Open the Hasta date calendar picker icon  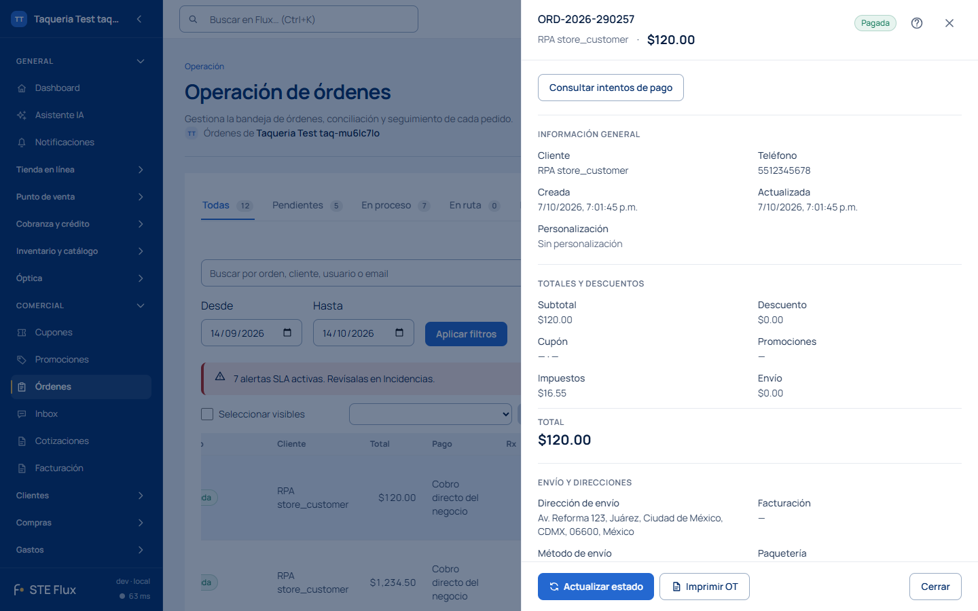click(399, 333)
